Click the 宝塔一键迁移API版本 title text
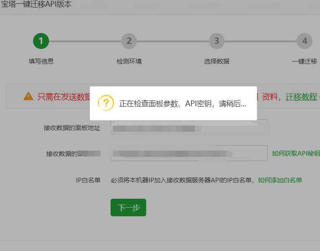Image resolution: width=320 pixels, height=251 pixels. pyautogui.click(x=36, y=4)
